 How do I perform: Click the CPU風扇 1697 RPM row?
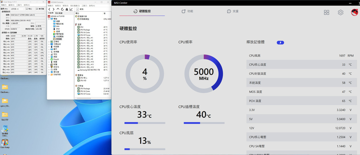(301, 56)
